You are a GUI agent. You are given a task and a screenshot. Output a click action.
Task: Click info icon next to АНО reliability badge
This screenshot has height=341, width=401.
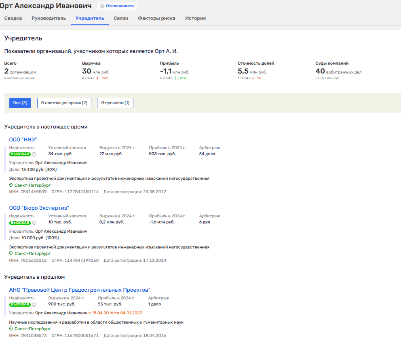(x=34, y=304)
